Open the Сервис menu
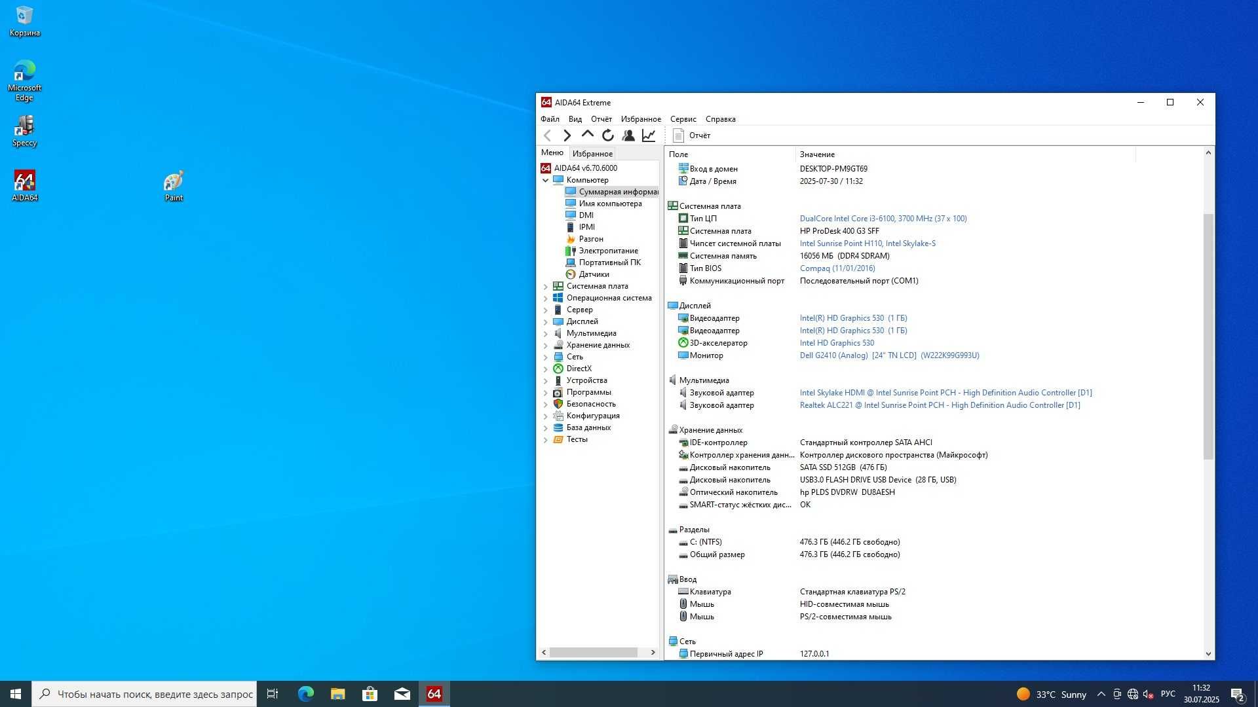 pyautogui.click(x=683, y=119)
